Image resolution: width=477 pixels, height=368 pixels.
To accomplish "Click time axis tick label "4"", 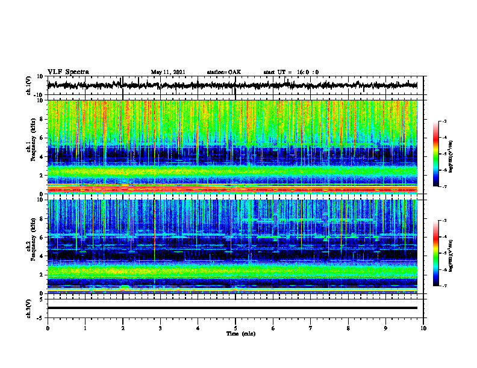I will coord(198,328).
